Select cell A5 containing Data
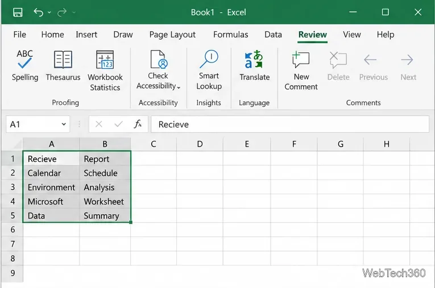This screenshot has width=435, height=288. 51,215
